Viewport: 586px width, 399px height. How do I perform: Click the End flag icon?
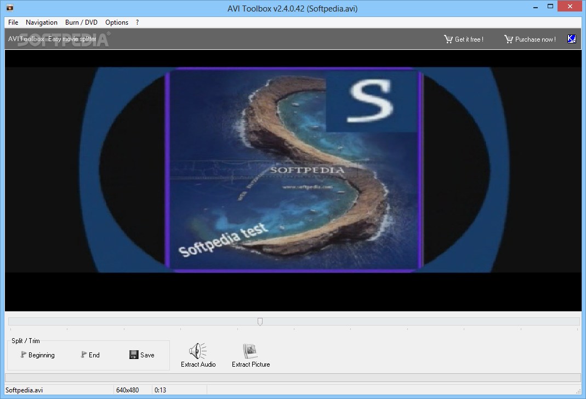tap(84, 355)
